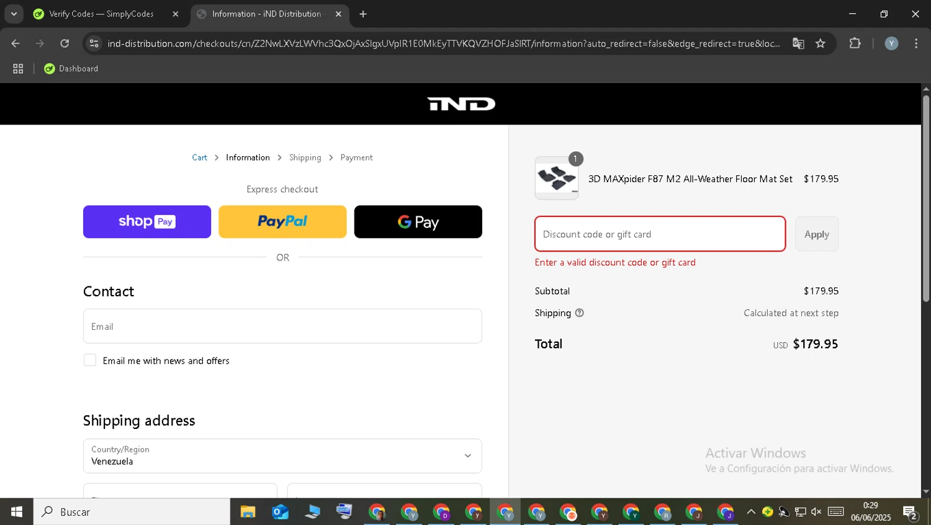Open the Dashboard bookmark
This screenshot has height=525, width=931.
pyautogui.click(x=71, y=69)
